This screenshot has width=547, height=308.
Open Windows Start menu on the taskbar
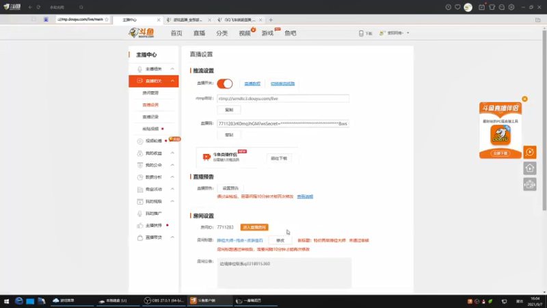[x=6, y=301]
